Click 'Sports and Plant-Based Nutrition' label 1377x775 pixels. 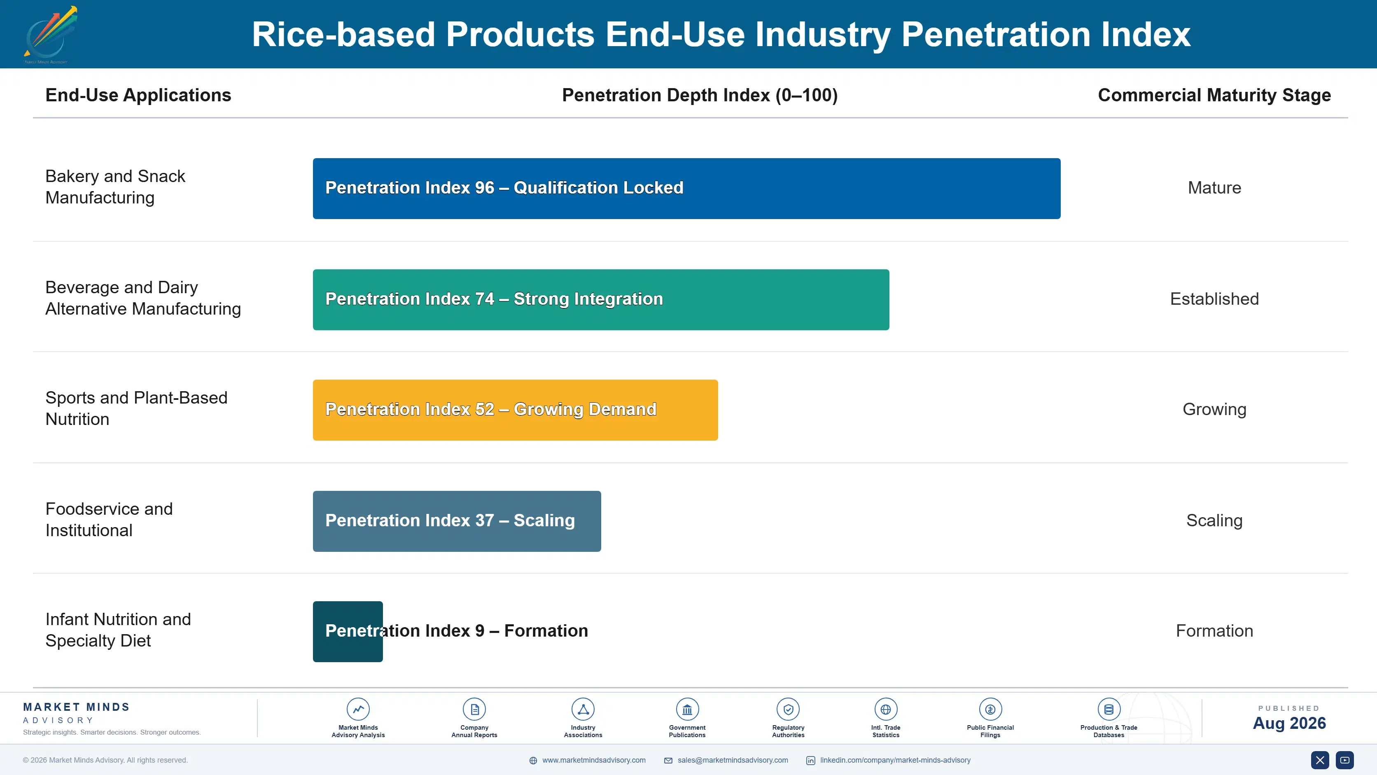coord(136,409)
